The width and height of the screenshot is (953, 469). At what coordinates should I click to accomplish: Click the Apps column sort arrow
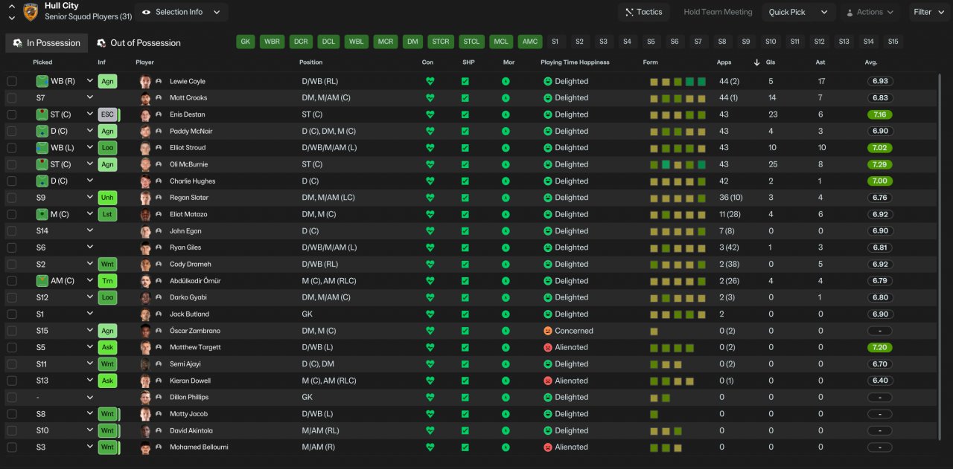click(x=757, y=62)
